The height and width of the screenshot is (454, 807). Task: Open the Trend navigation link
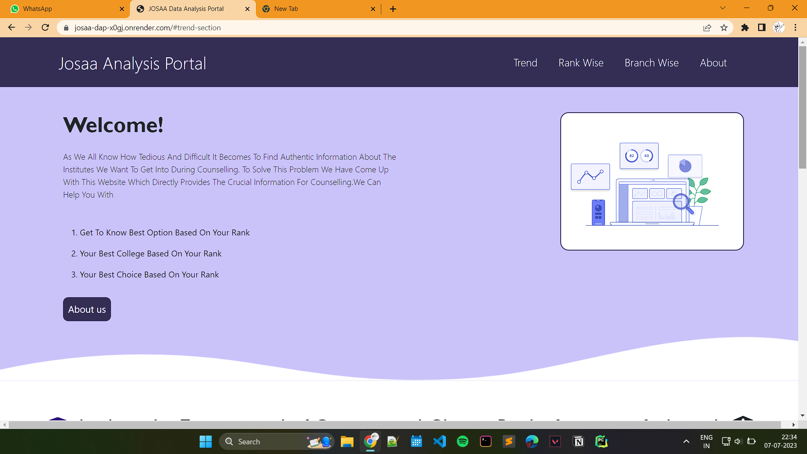[525, 63]
